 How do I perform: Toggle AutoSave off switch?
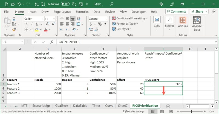coord(65,4)
